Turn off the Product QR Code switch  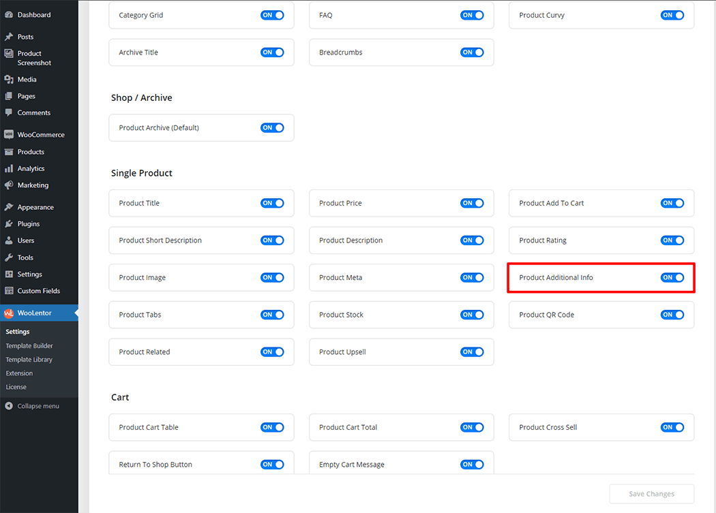[672, 314]
